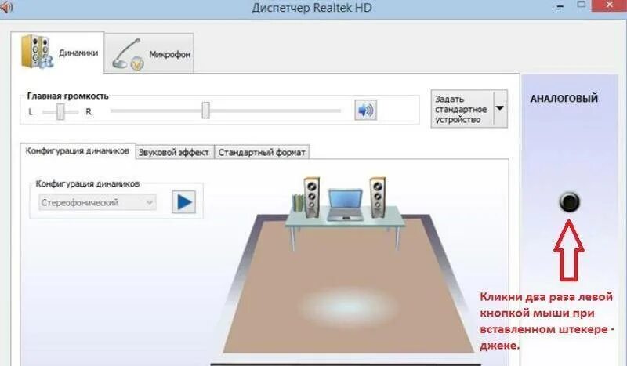
Task: Close the Диспетчер Realtek HD window
Action: [x=610, y=5]
